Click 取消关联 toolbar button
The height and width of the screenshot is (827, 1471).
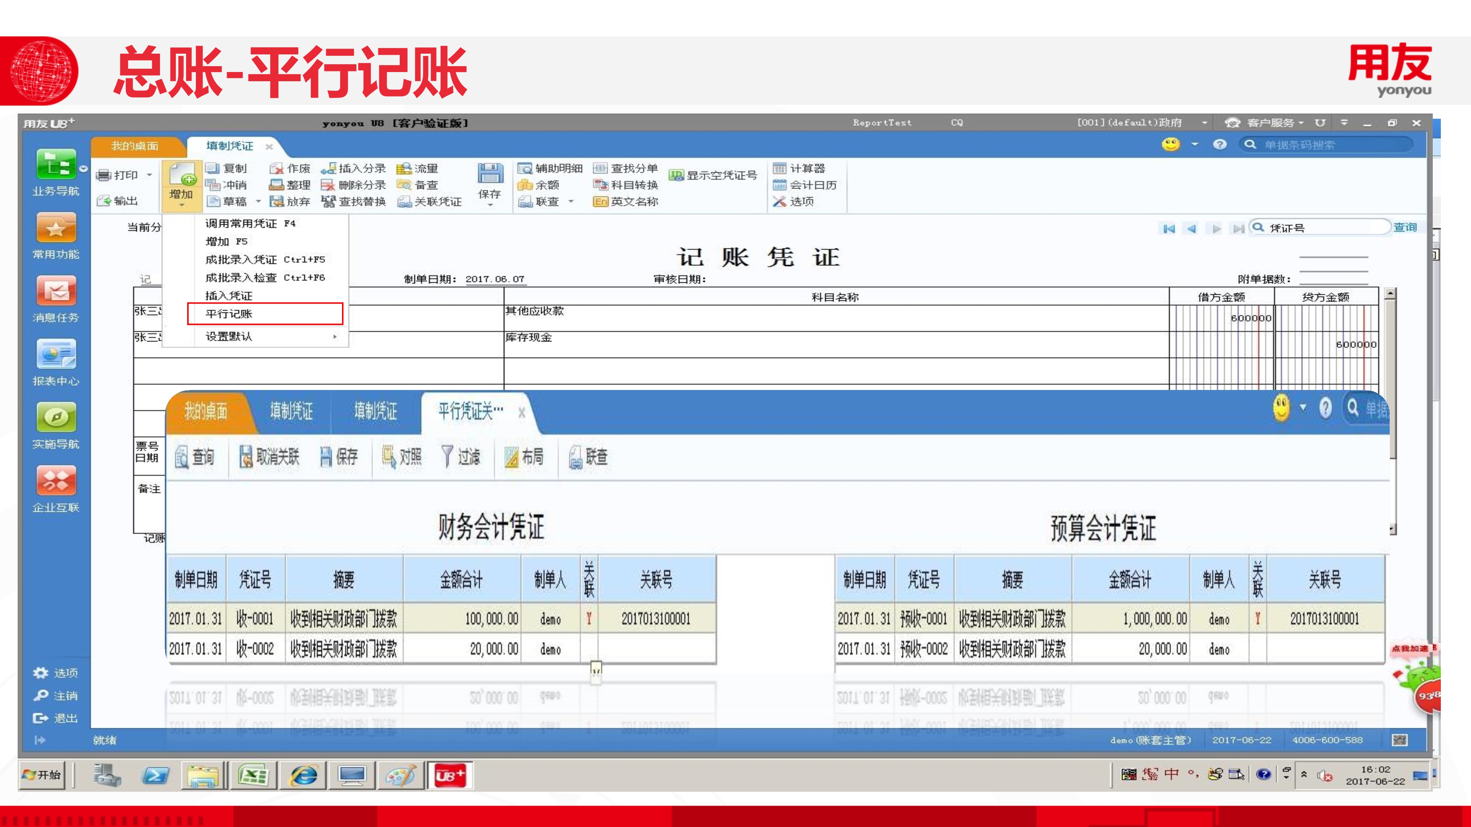coord(269,457)
